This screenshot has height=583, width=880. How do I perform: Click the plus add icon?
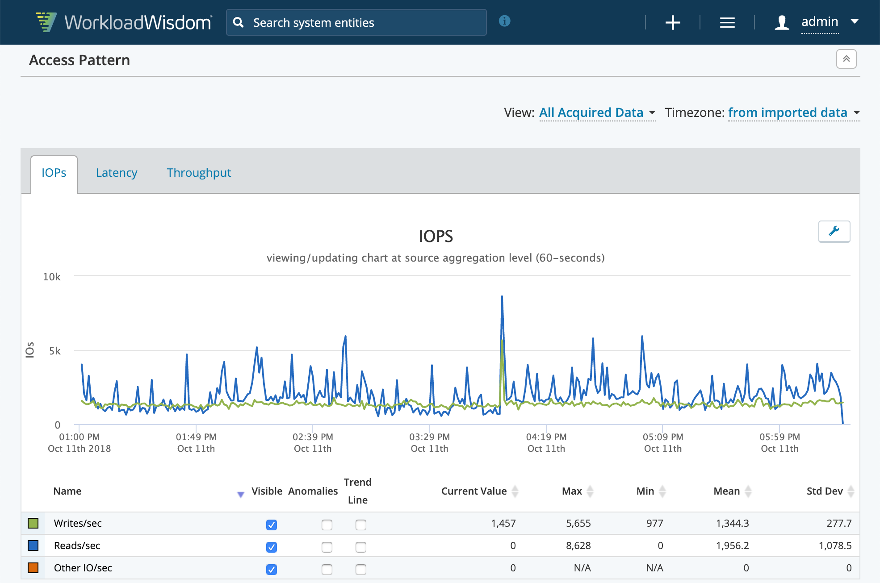tap(672, 22)
